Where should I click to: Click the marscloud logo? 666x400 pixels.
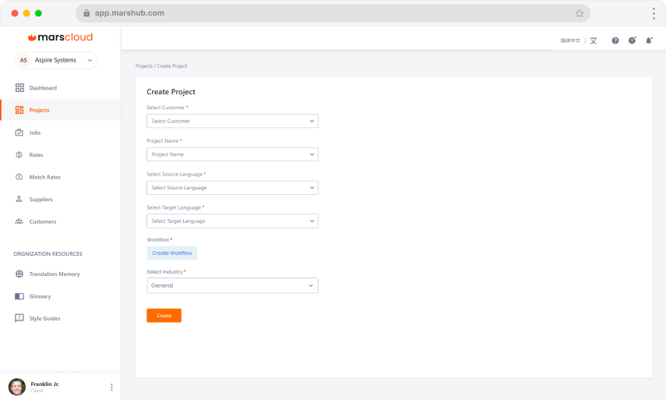(60, 37)
